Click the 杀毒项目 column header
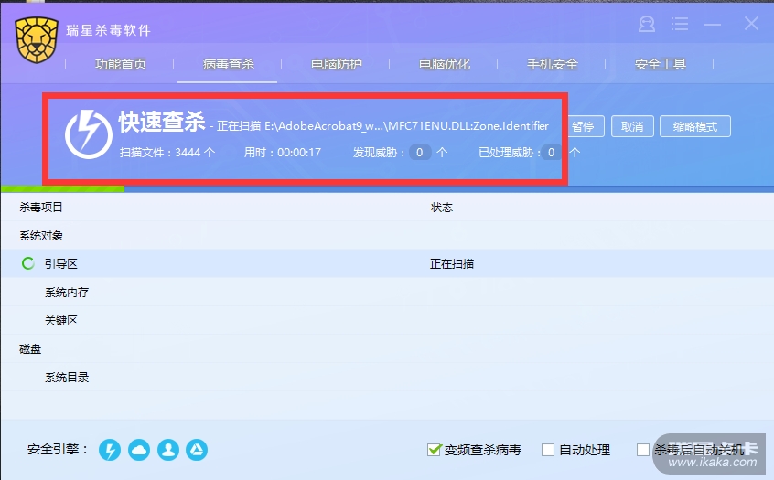Screen dimensions: 774x480 pos(41,208)
